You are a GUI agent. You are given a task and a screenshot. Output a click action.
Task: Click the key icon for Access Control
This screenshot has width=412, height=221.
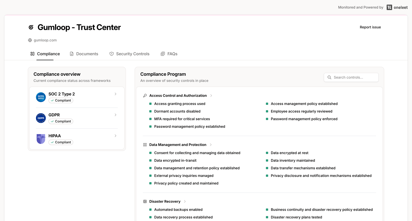point(145,96)
